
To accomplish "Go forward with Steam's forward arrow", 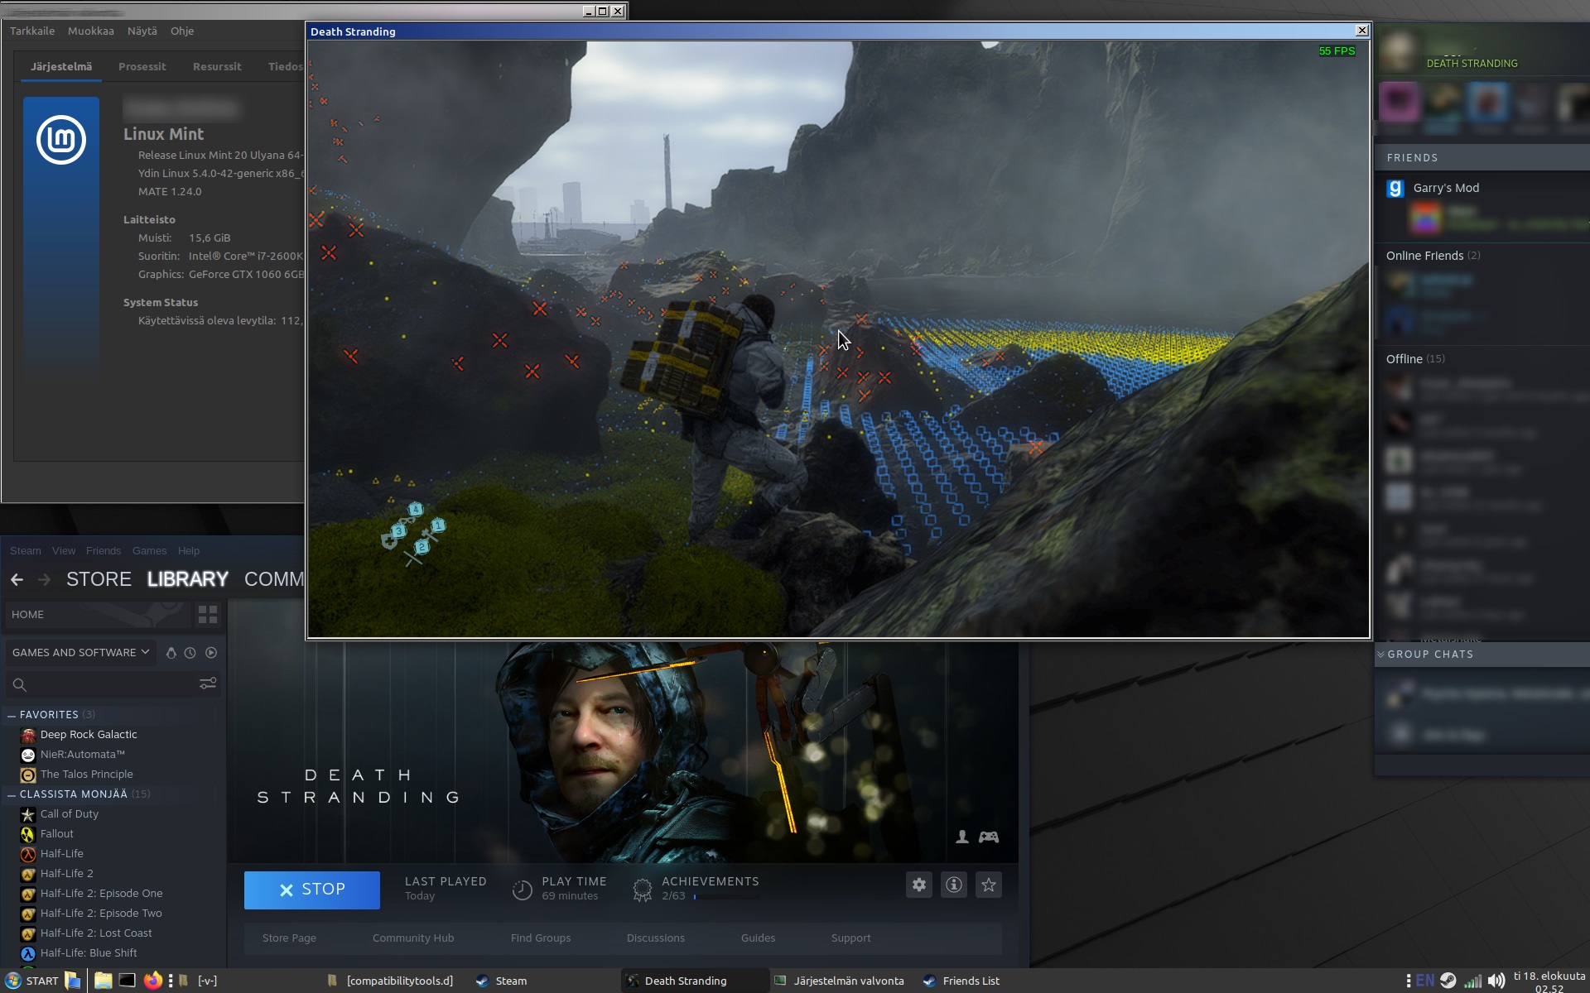I will [x=45, y=579].
